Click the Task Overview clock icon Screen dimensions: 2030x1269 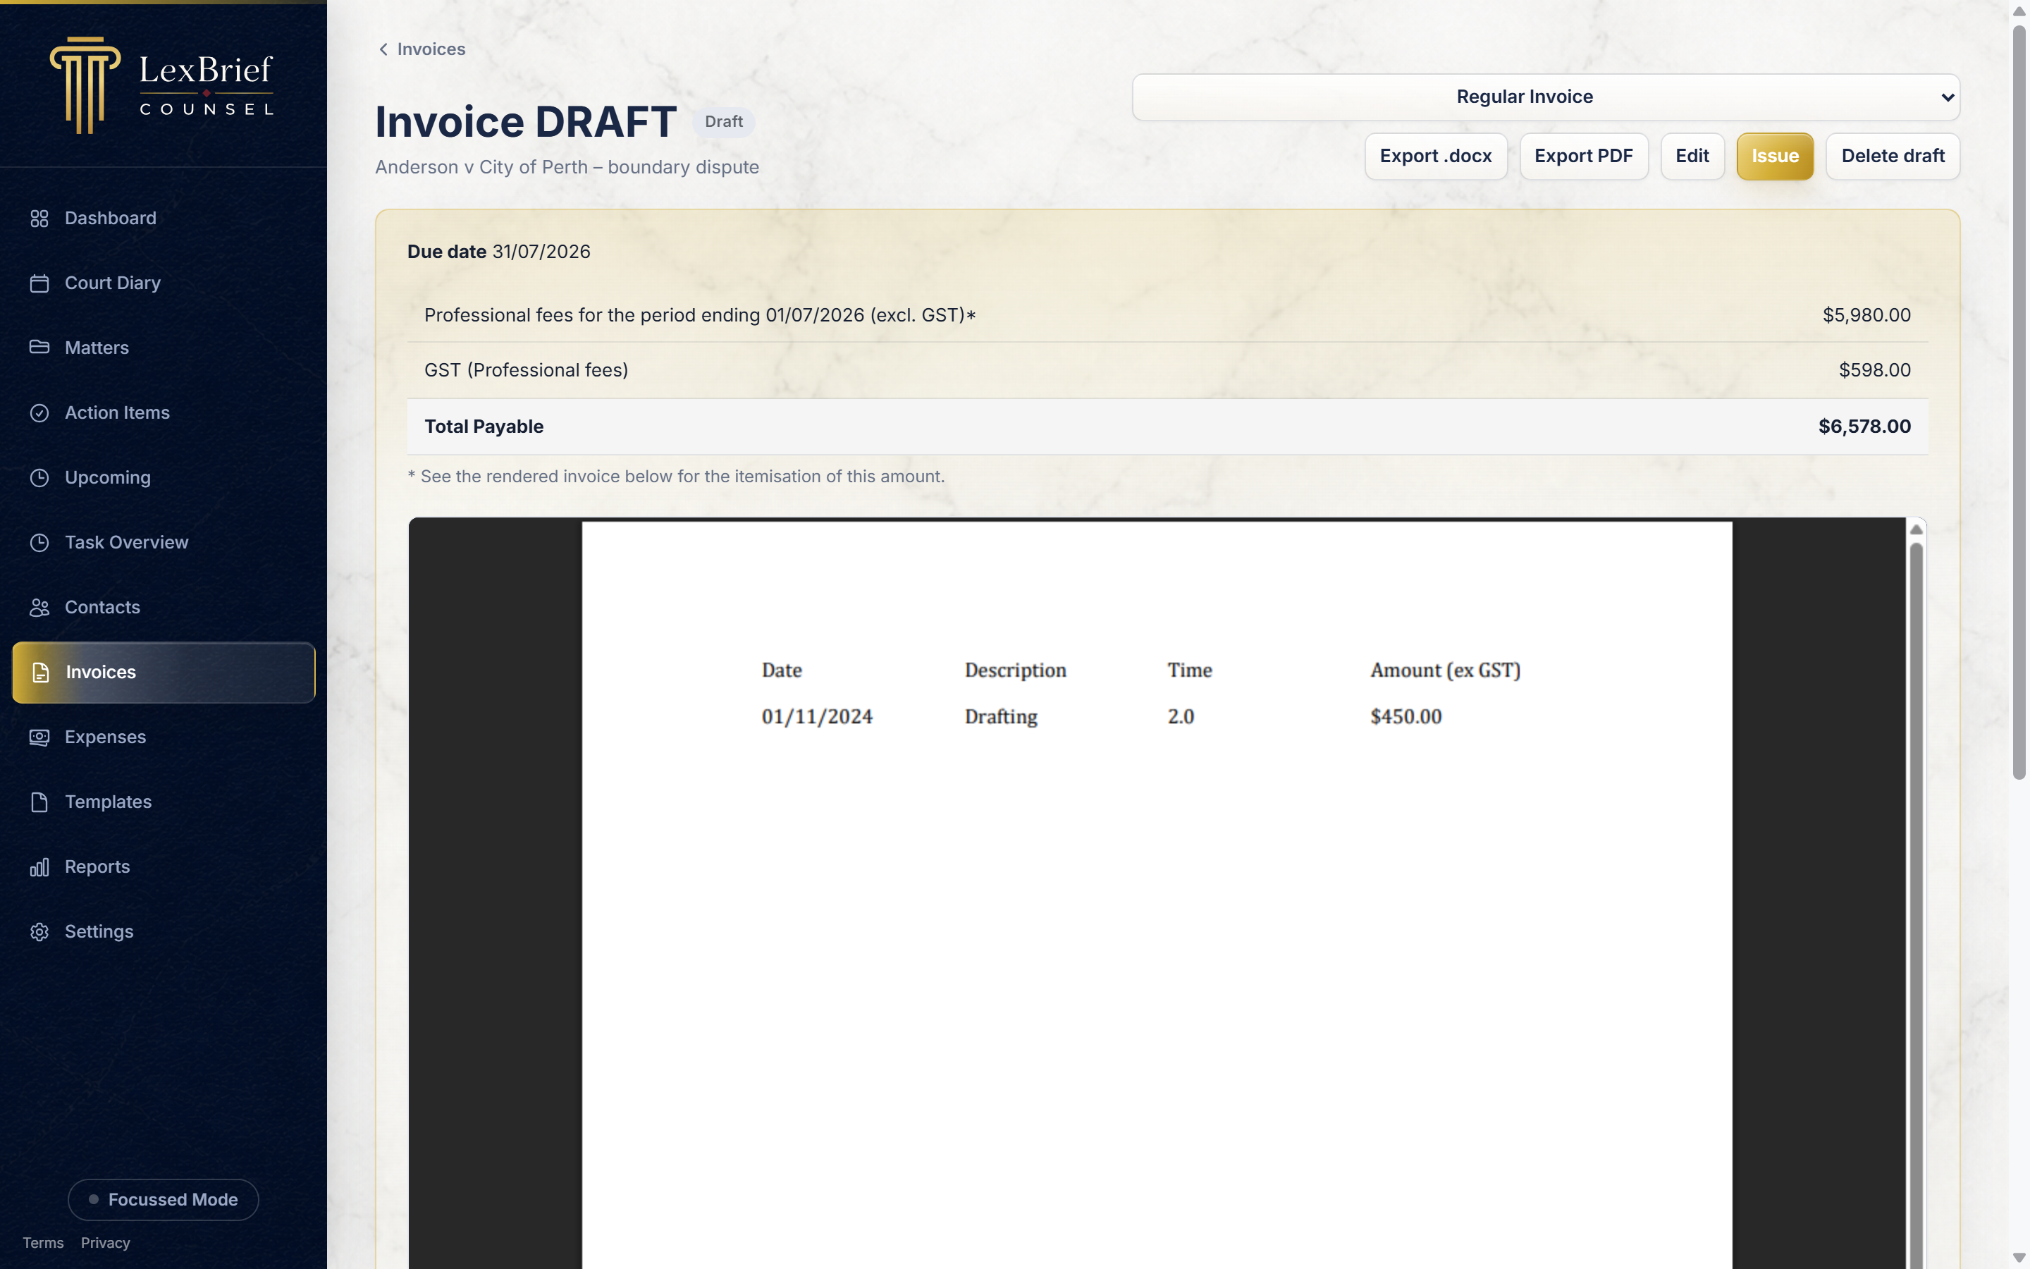(x=39, y=542)
